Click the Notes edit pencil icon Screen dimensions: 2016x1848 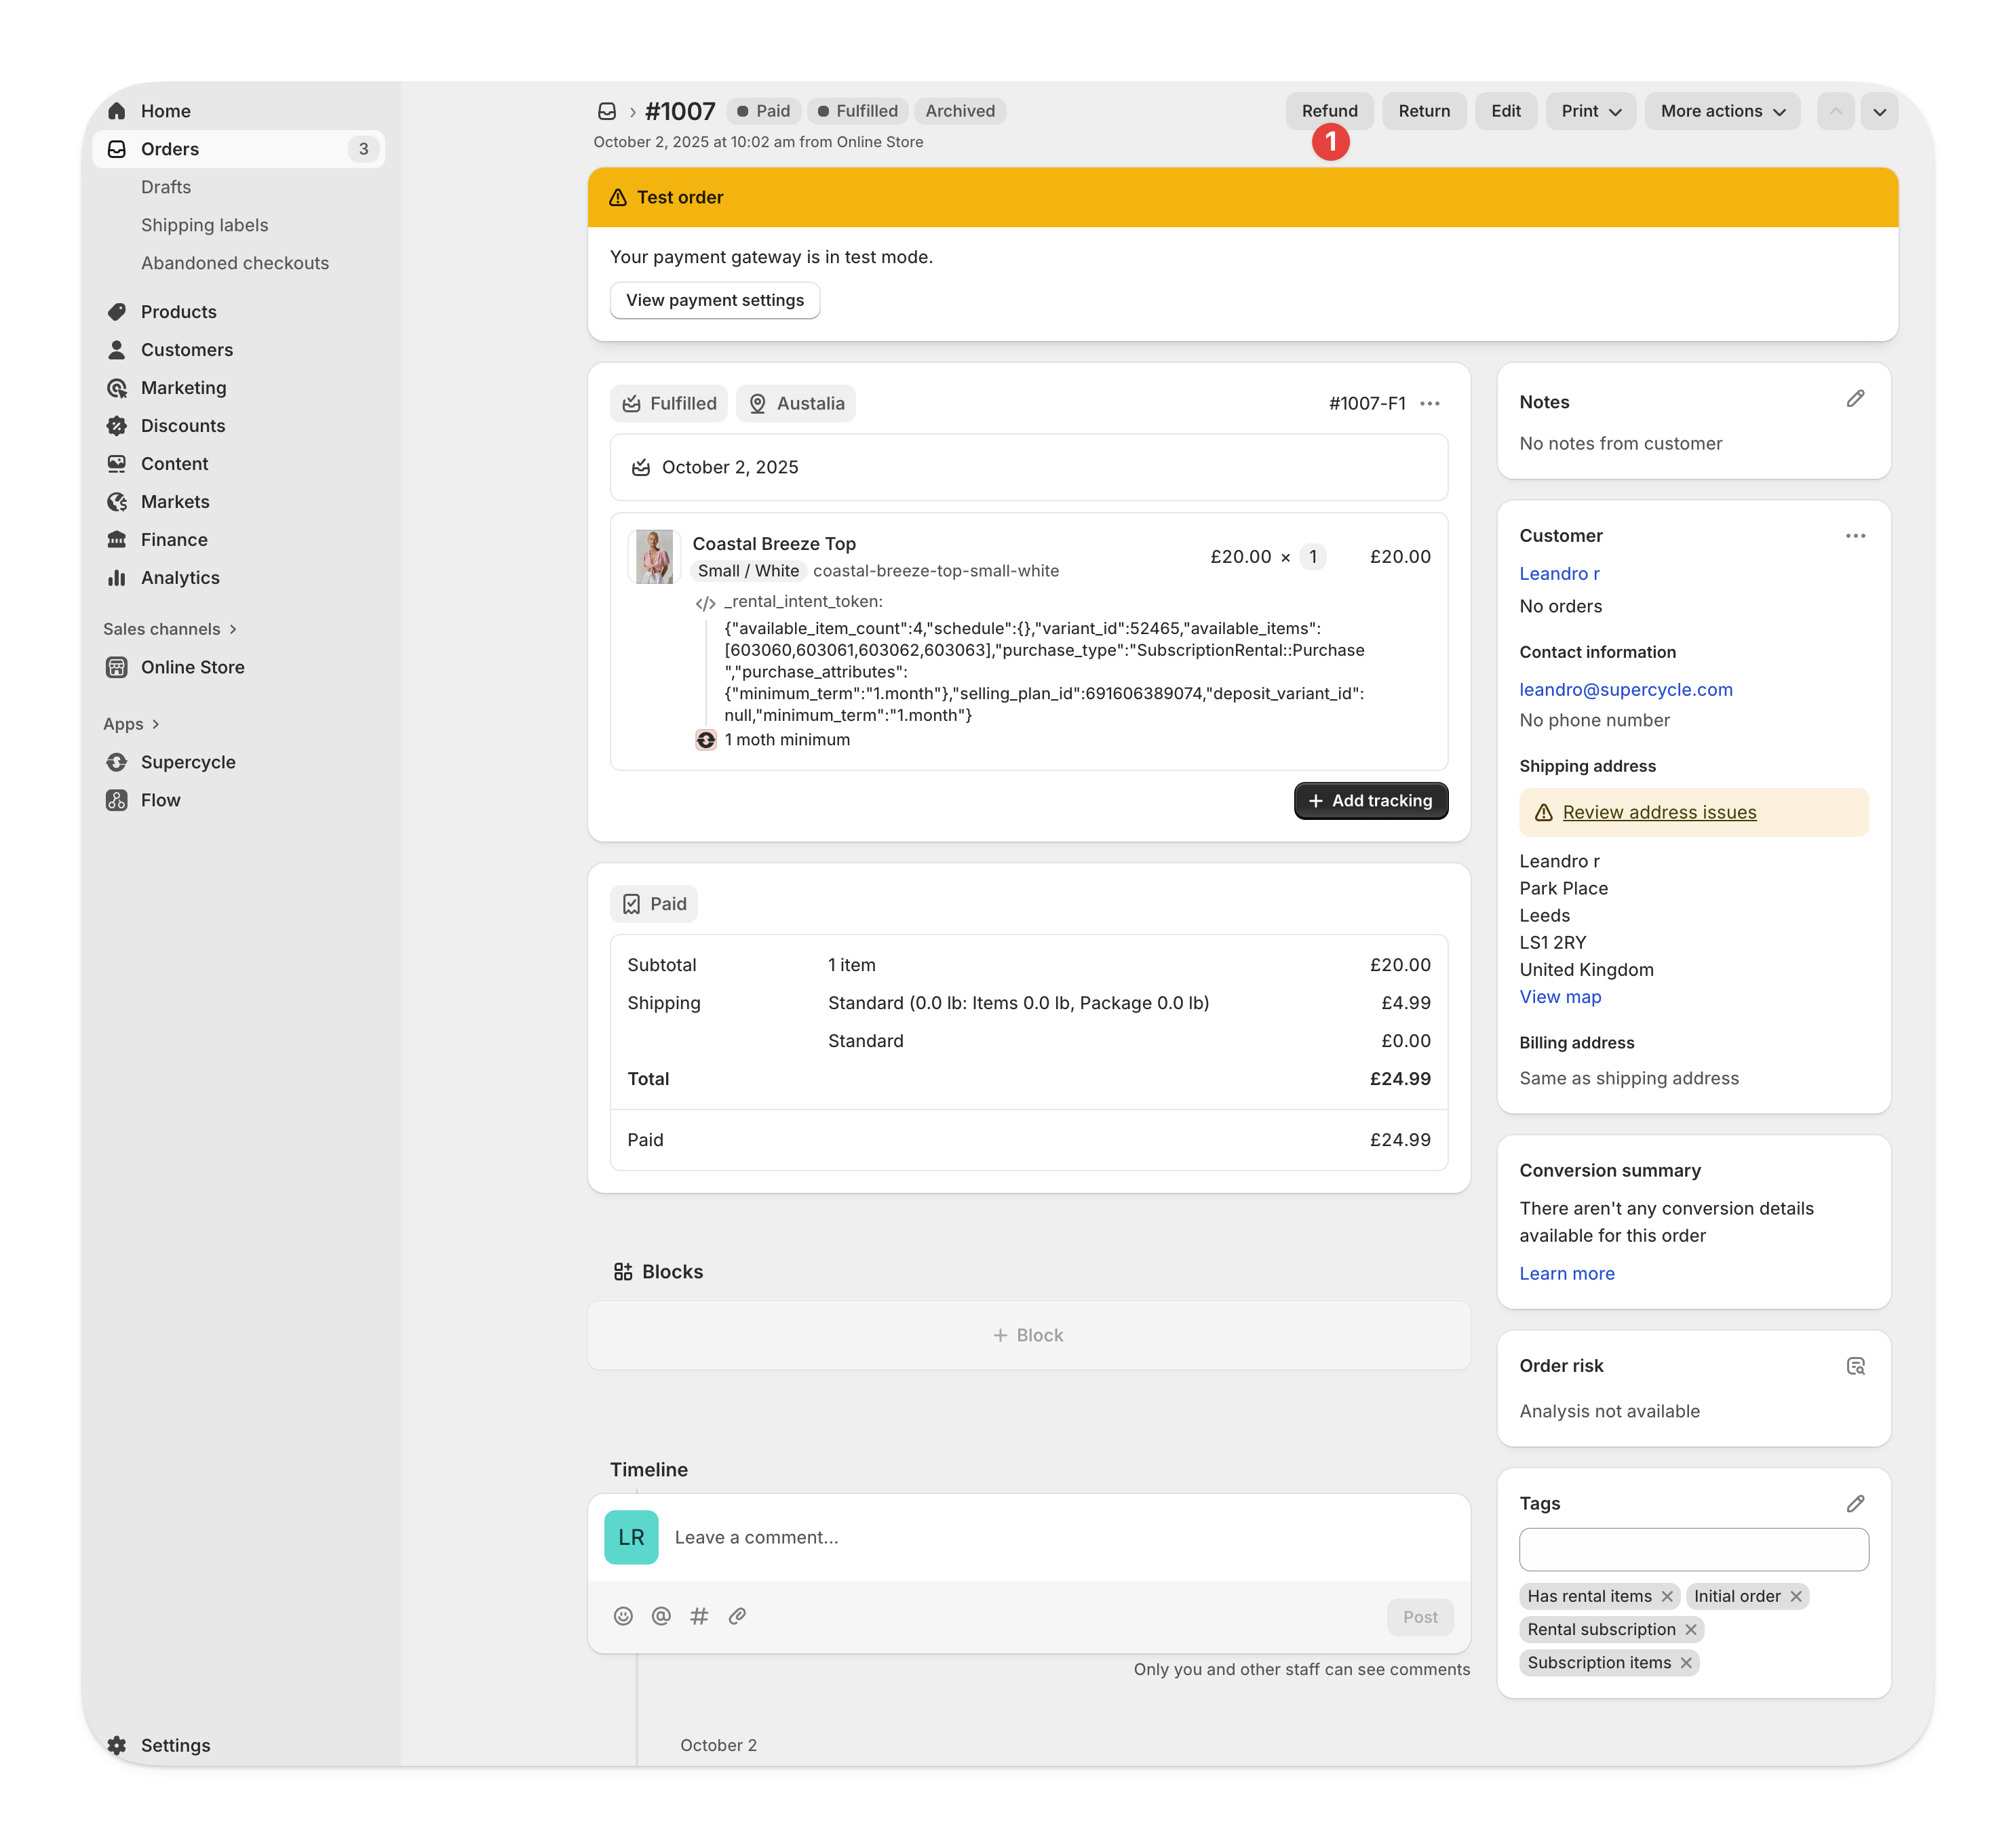1855,399
